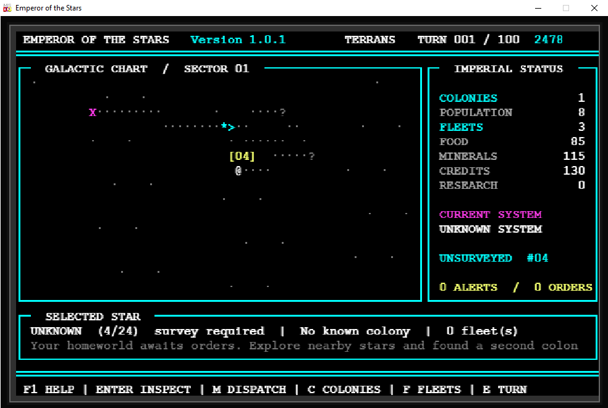The height and width of the screenshot is (408, 608).
Task: Click the 0 ORDERS indicator
Action: 563,287
